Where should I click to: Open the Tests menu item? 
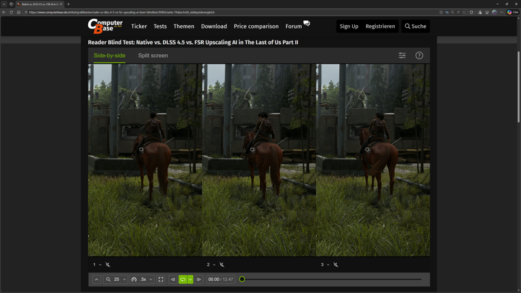pos(160,26)
